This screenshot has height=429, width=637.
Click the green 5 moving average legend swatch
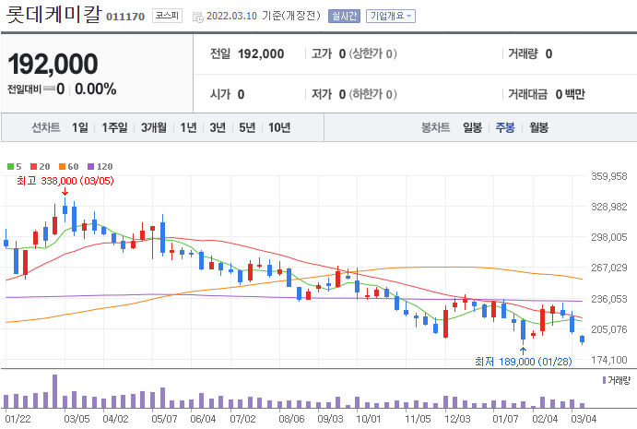click(10, 166)
